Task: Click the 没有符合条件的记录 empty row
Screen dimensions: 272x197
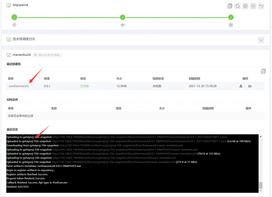Action: click(x=136, y=116)
